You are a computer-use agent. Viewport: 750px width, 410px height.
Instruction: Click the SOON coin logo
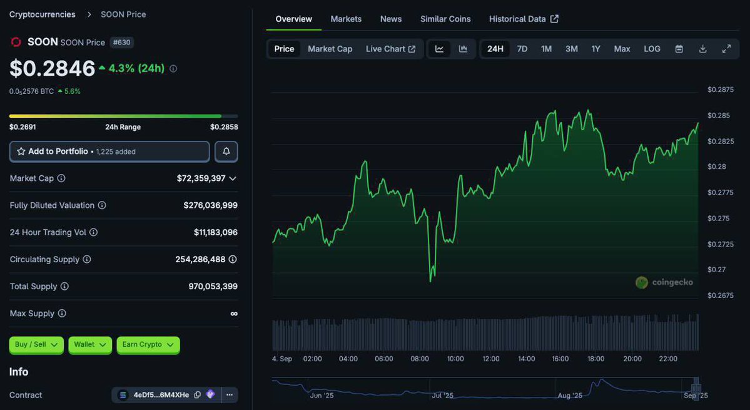click(x=16, y=42)
